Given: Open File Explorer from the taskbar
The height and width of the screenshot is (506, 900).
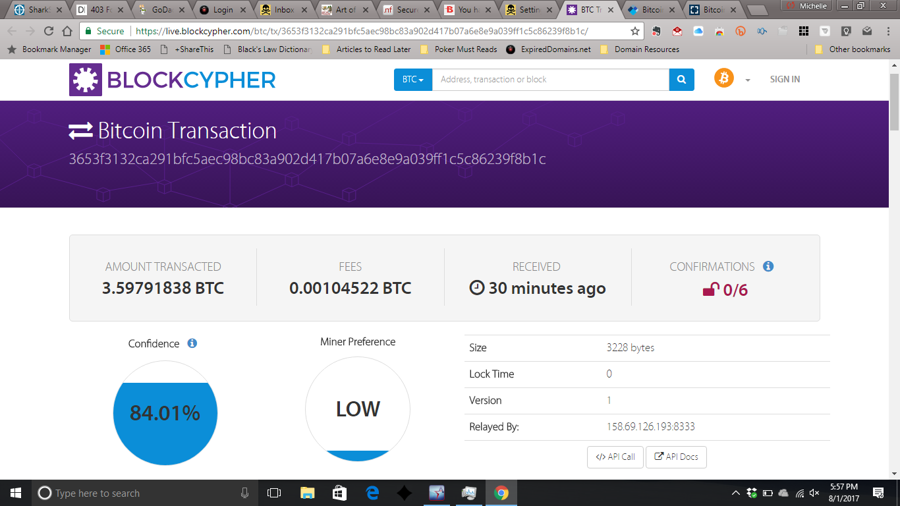Looking at the screenshot, I should tap(307, 493).
